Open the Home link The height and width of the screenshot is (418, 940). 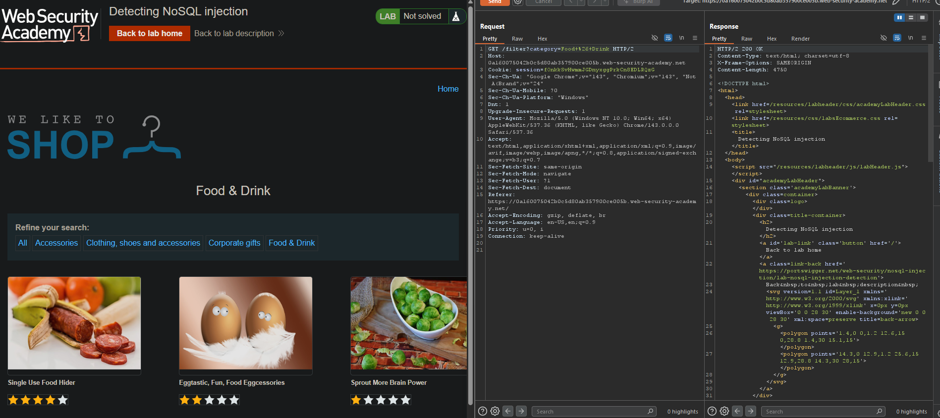[x=448, y=89]
